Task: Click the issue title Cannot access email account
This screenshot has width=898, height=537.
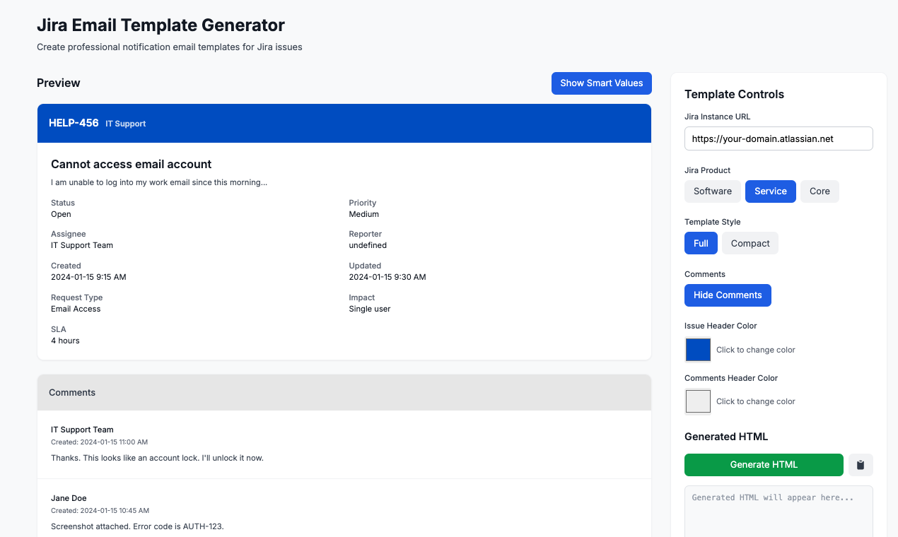Action: coord(132,164)
